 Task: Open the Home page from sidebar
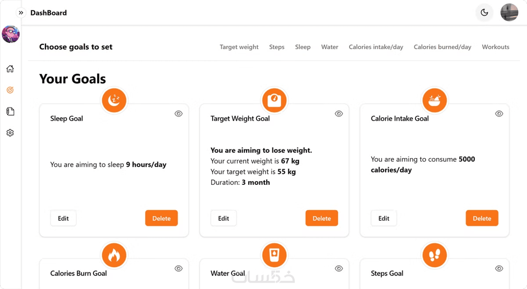(10, 69)
